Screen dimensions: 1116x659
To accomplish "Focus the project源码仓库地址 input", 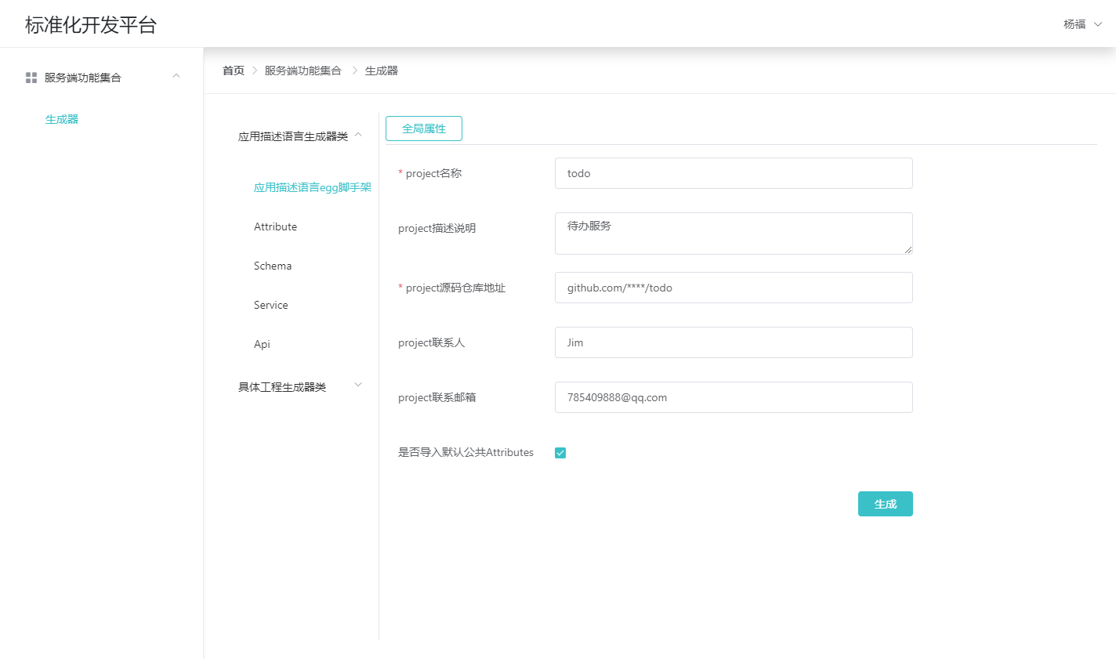I will [x=734, y=288].
